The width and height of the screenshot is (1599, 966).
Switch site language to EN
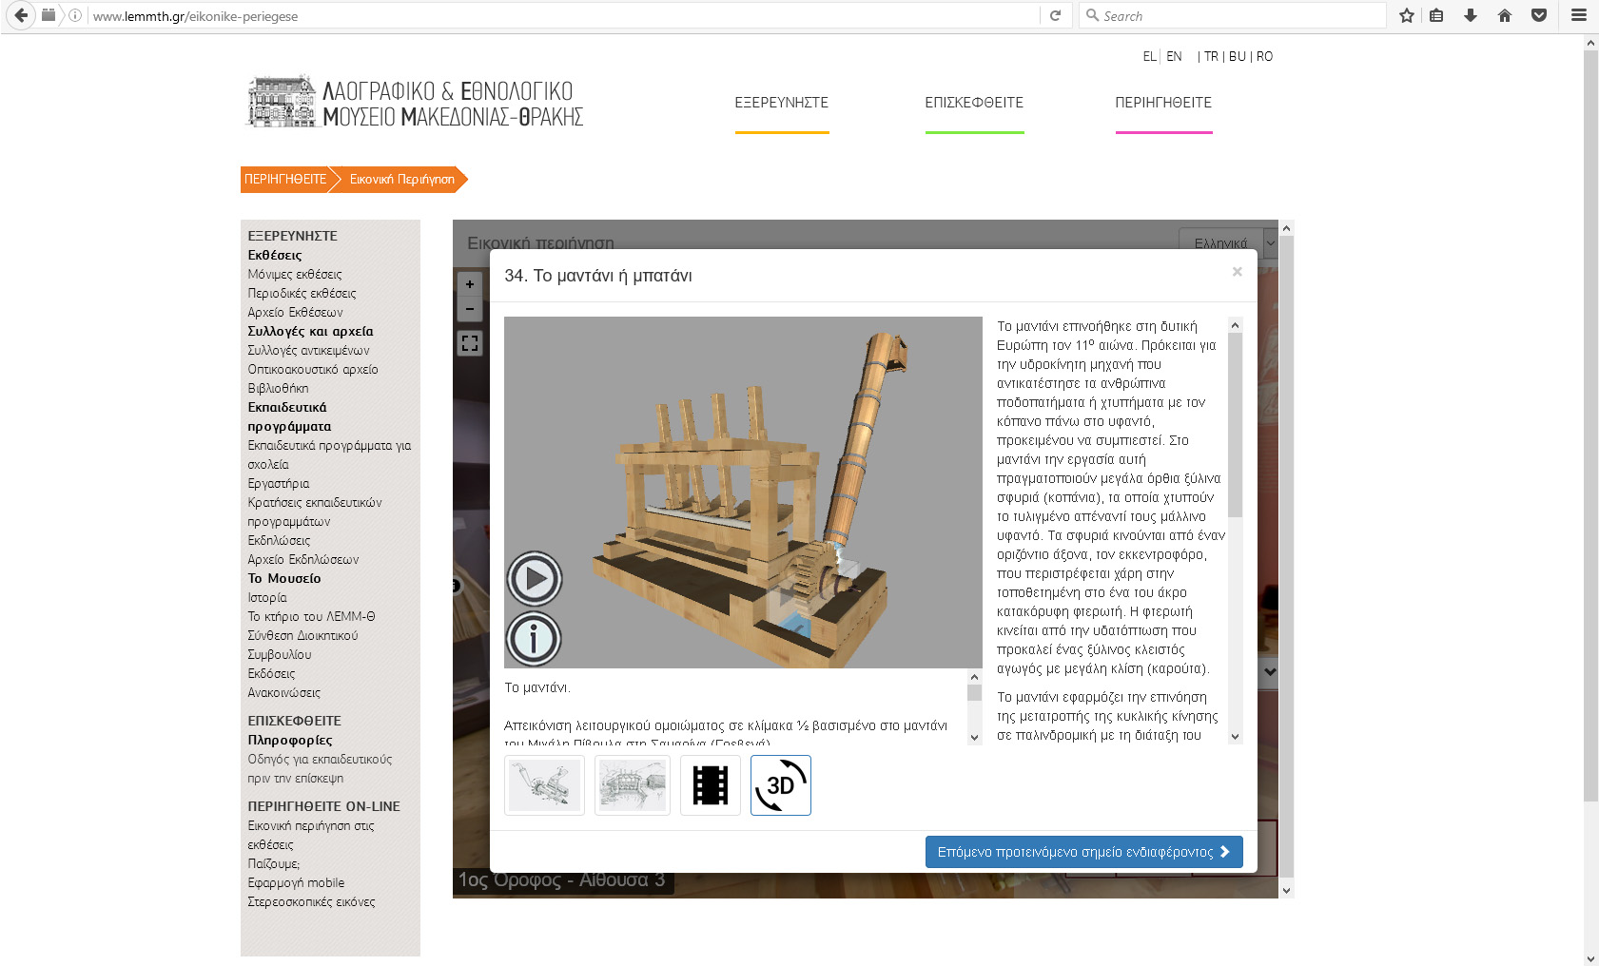pos(1174,56)
